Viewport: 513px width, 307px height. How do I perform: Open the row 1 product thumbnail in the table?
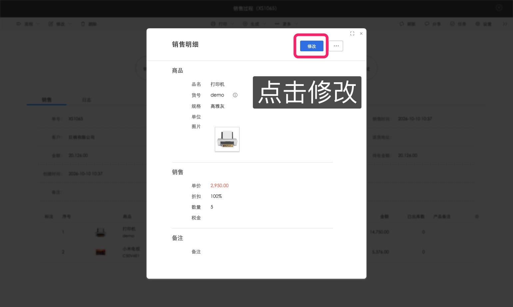click(x=101, y=232)
